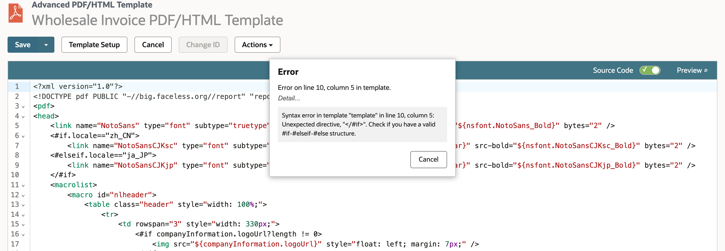Click the Wholesale Invoice PDF/HTML Template title
The width and height of the screenshot is (725, 251).
pos(157,20)
